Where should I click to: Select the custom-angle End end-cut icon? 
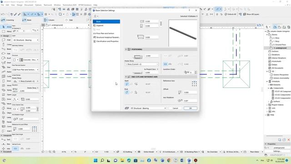click(x=136, y=92)
